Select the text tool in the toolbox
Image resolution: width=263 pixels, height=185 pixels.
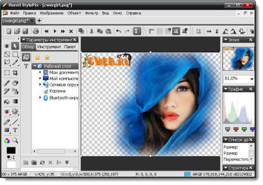(x=15, y=130)
